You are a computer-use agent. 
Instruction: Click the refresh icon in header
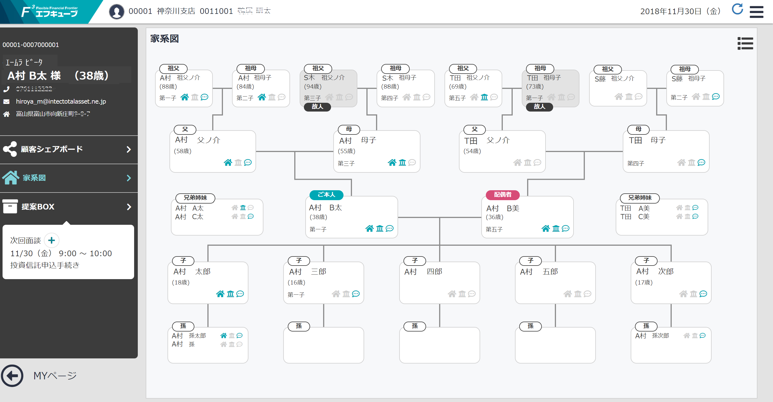(x=737, y=10)
